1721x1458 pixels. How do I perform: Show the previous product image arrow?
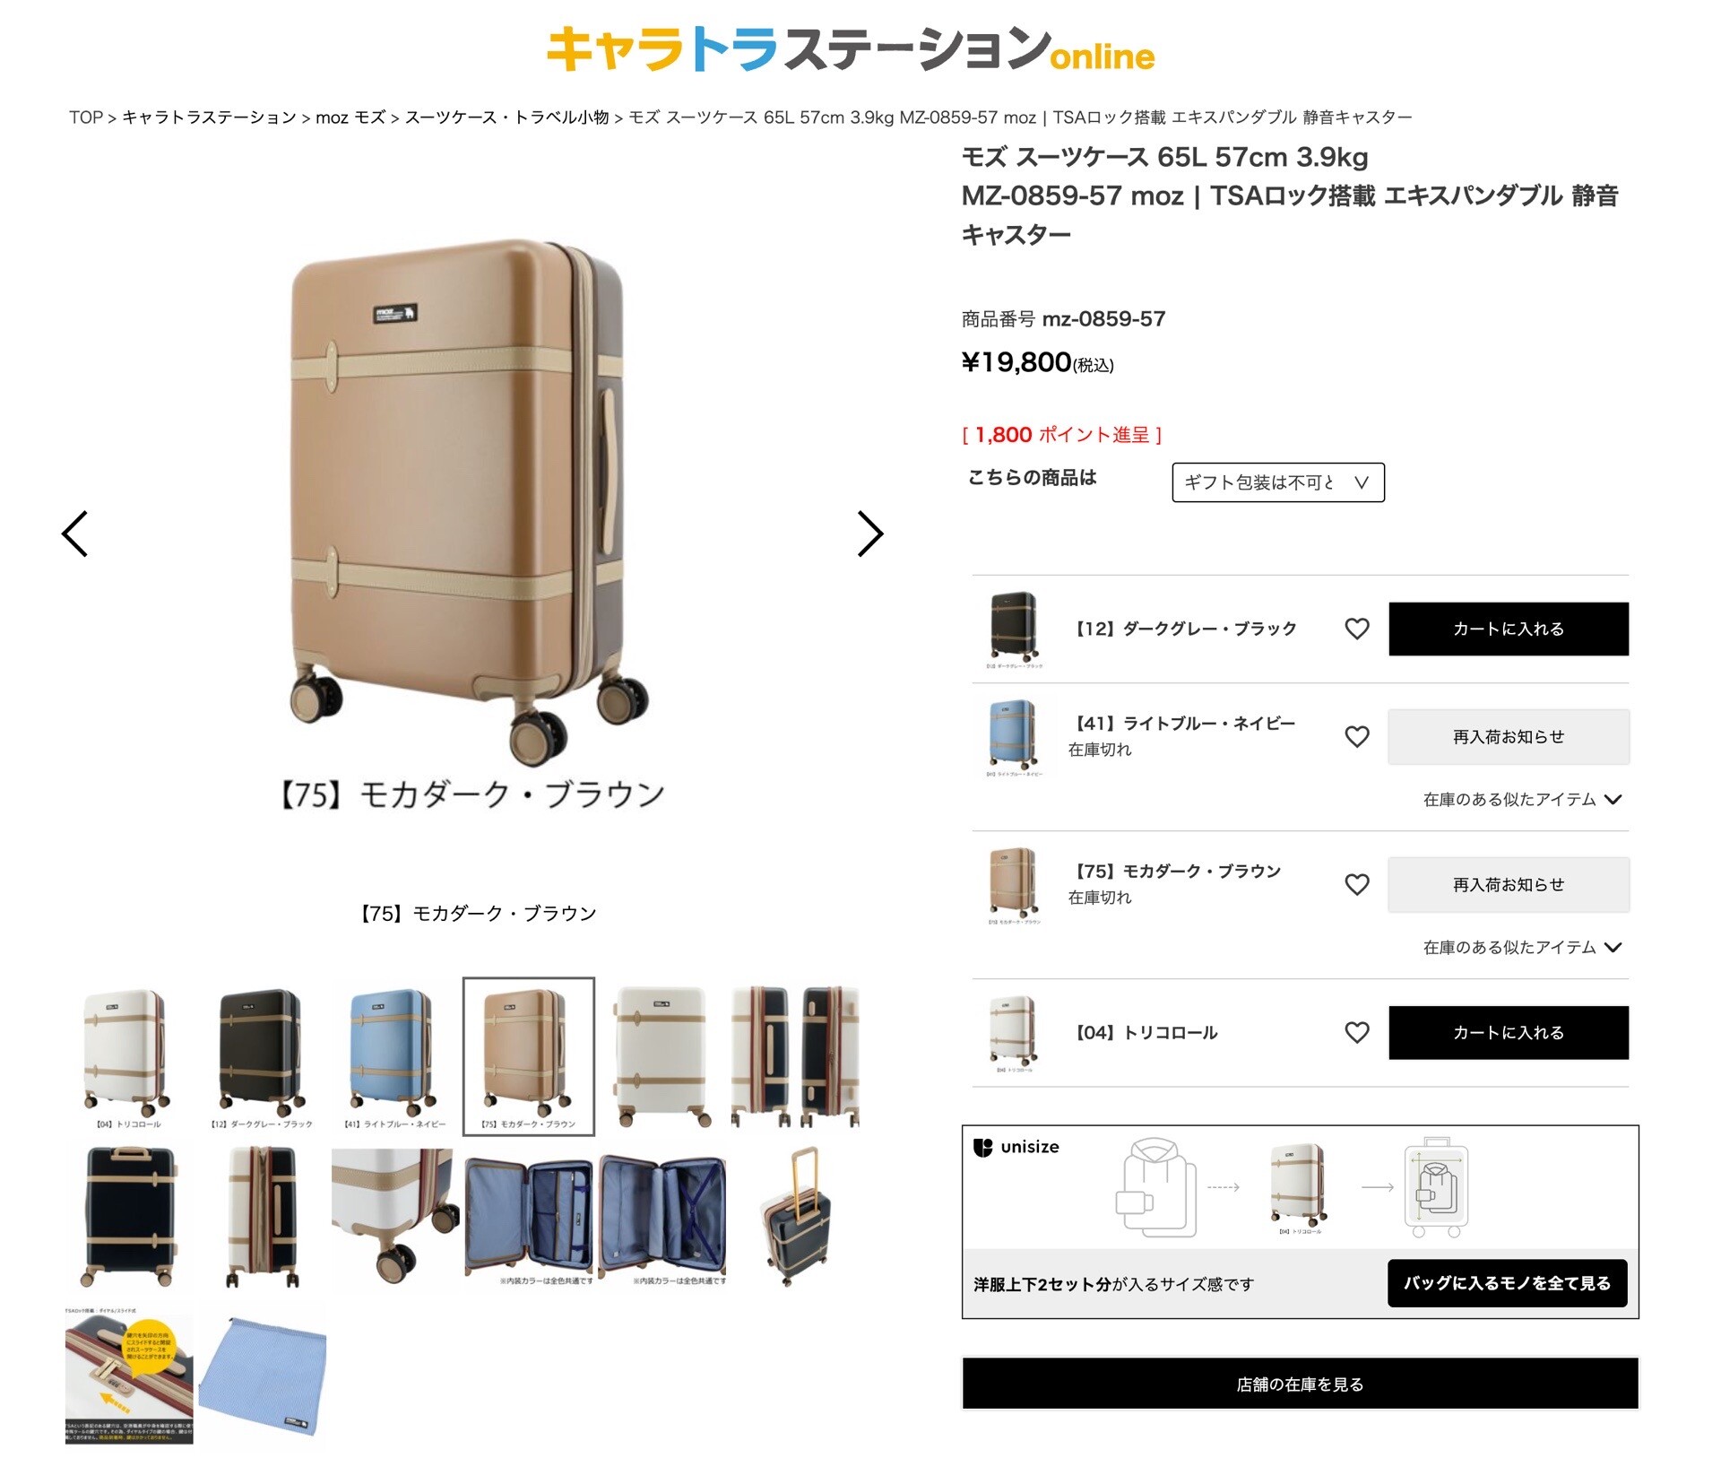click(74, 534)
